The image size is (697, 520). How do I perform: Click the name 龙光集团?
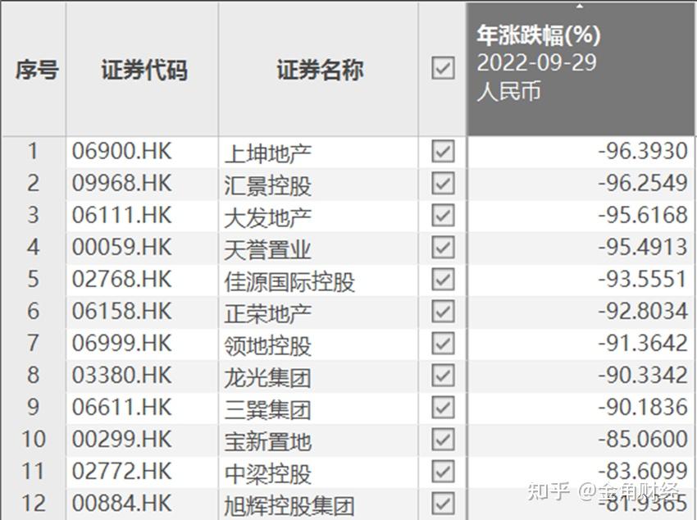point(267,378)
